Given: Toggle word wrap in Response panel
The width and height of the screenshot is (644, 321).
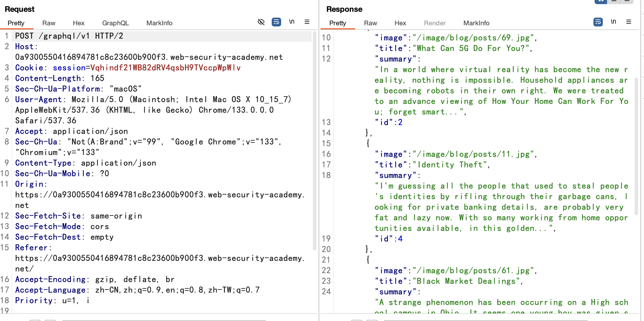Looking at the screenshot, I should click(598, 22).
